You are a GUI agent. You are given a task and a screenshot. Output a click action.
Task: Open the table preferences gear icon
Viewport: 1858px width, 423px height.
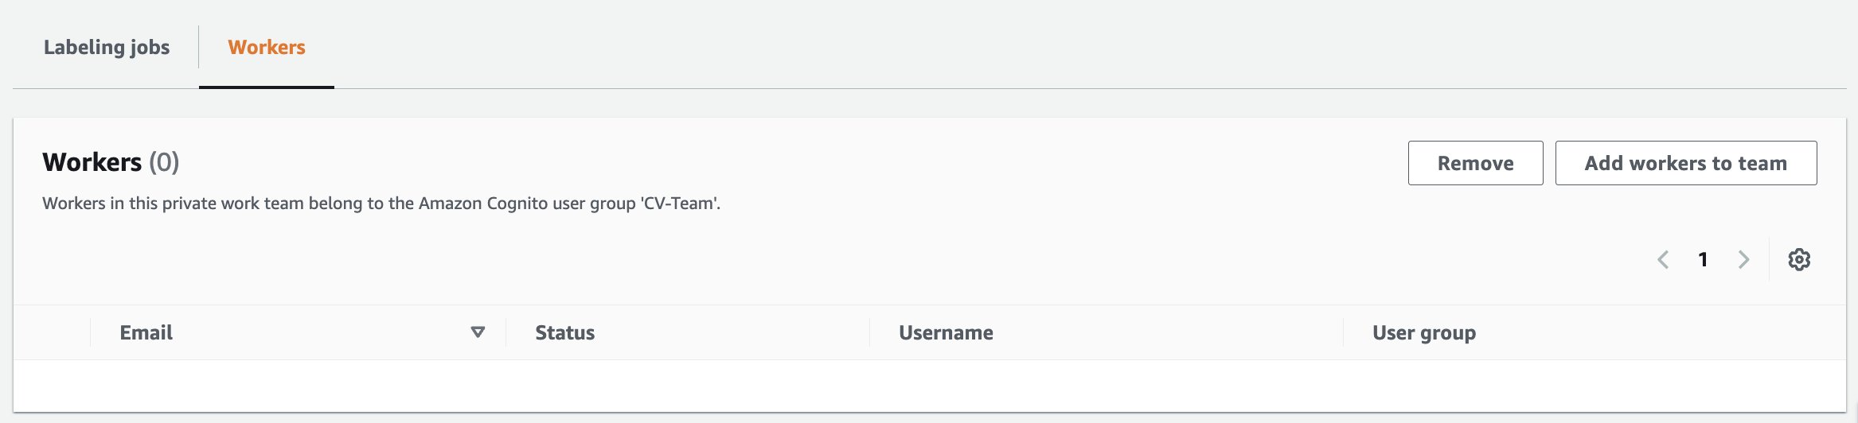tap(1799, 259)
